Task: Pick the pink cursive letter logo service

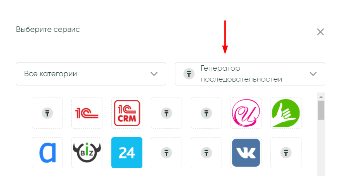Action: pyautogui.click(x=246, y=113)
